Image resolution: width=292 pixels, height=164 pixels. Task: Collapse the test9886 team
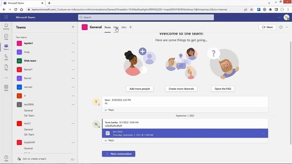click(29, 104)
